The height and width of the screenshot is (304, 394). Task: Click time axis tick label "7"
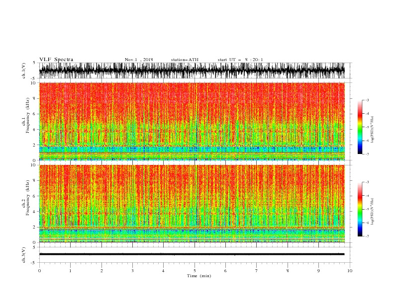257,271
